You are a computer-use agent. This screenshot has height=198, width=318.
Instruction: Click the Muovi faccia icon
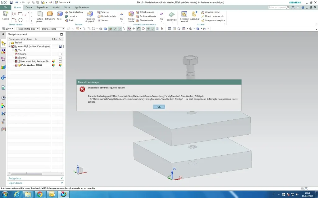click(x=131, y=14)
